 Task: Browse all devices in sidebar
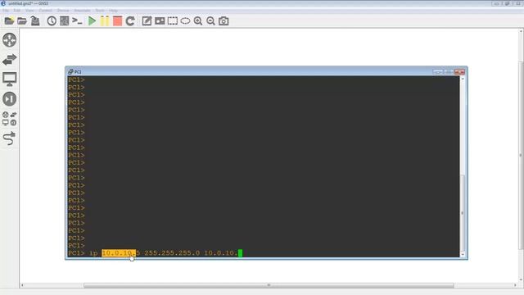click(x=9, y=119)
